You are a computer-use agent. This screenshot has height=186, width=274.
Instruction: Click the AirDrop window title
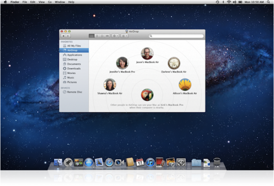[134, 31]
